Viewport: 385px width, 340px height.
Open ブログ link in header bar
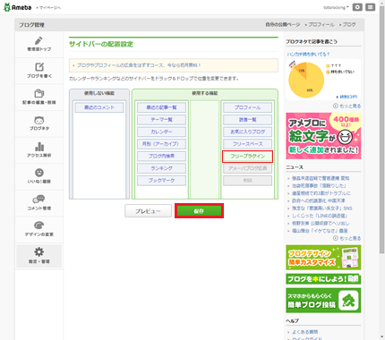(349, 24)
